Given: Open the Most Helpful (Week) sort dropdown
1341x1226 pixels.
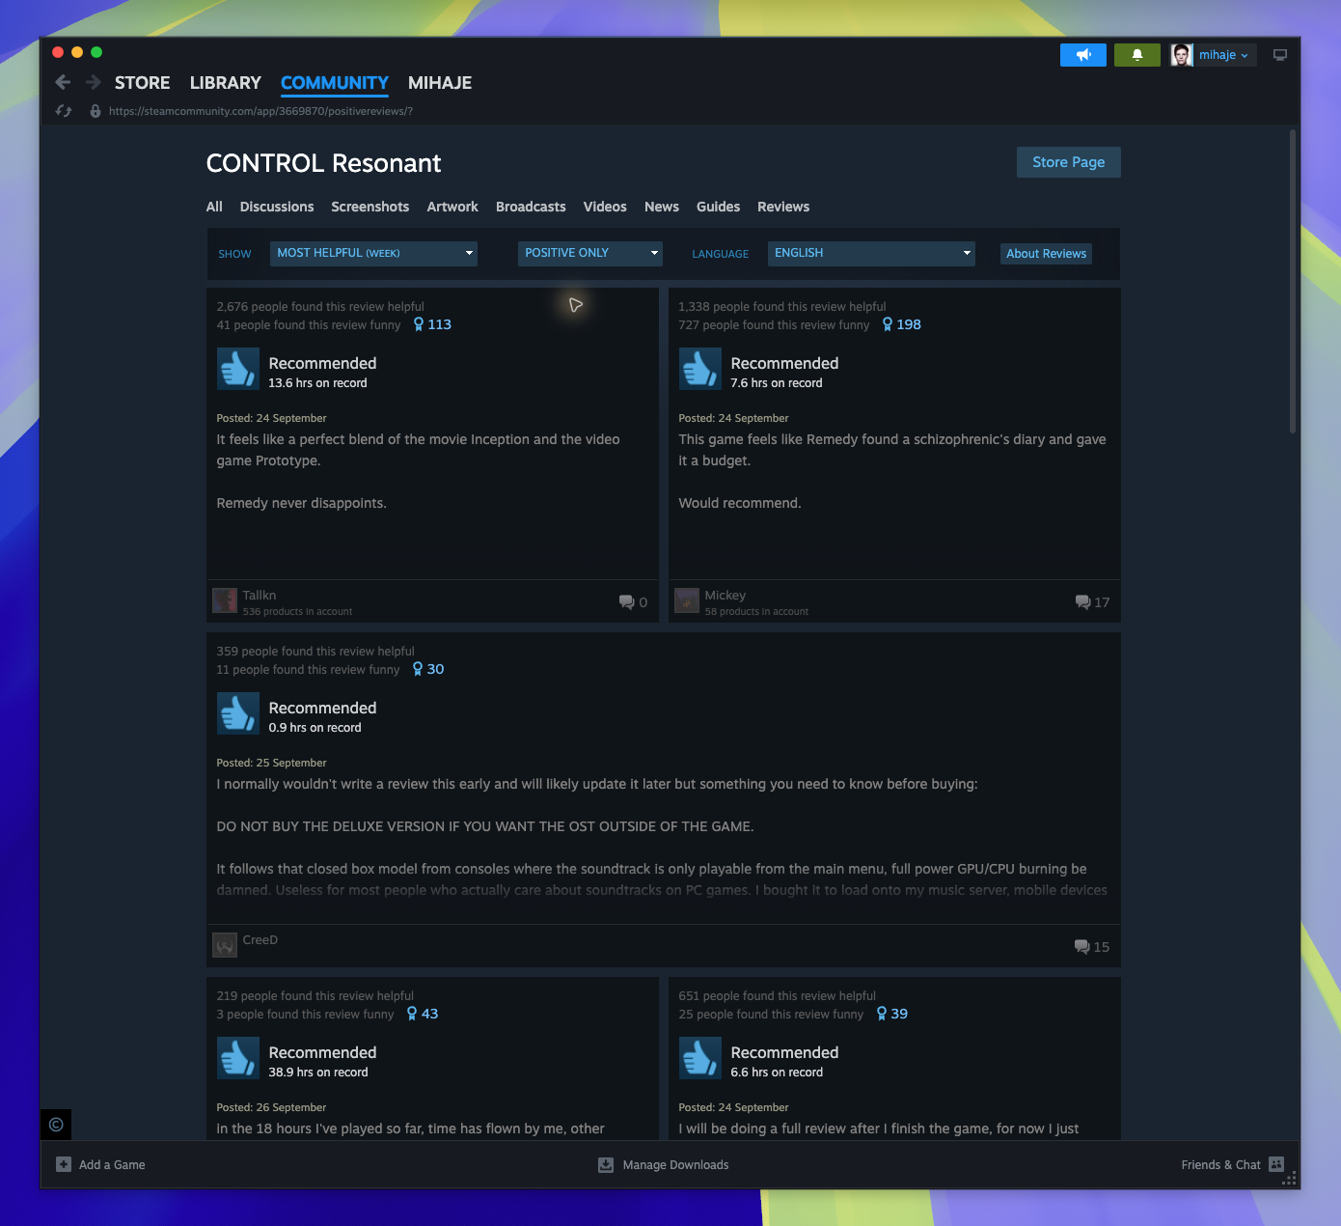Looking at the screenshot, I should (373, 253).
